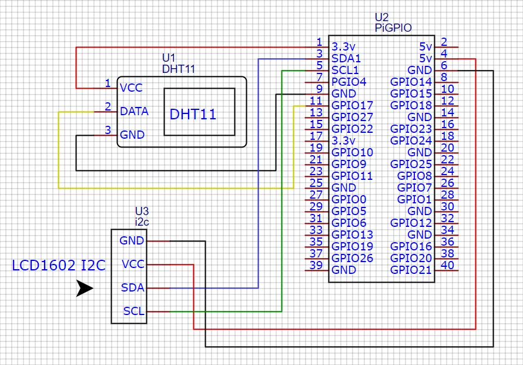Select the DATA pin label on DHT11
The height and width of the screenshot is (365, 523).
click(x=133, y=111)
